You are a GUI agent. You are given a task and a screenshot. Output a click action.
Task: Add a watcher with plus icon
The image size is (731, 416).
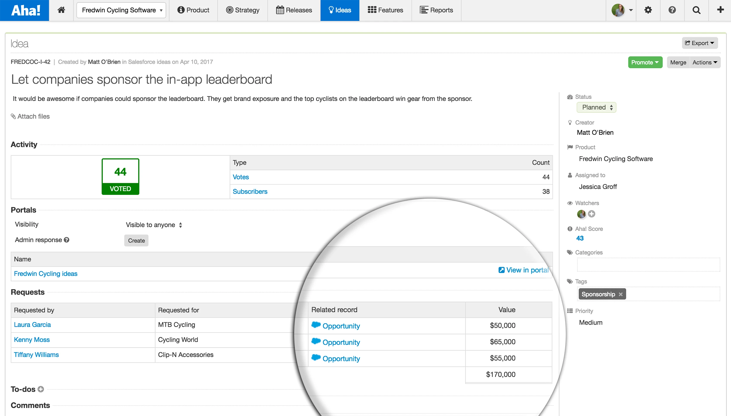[x=592, y=214]
